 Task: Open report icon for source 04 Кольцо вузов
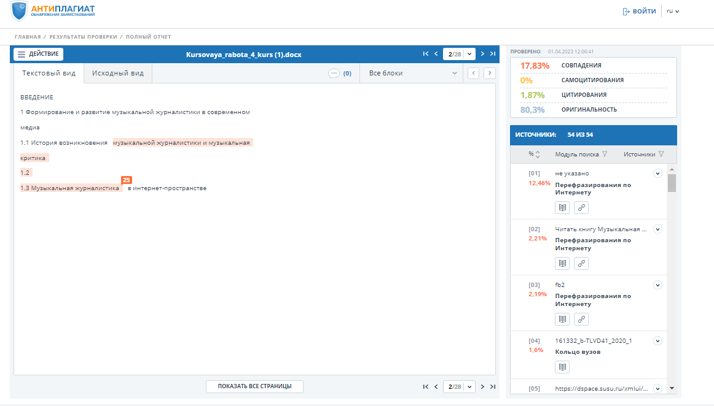pos(562,367)
